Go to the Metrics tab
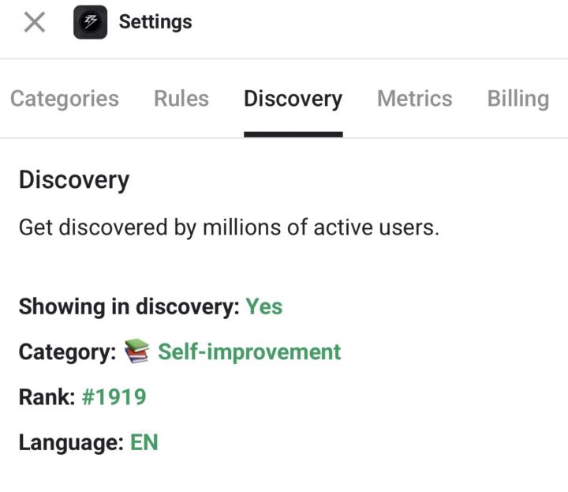Image resolution: width=568 pixels, height=492 pixels. 414,99
